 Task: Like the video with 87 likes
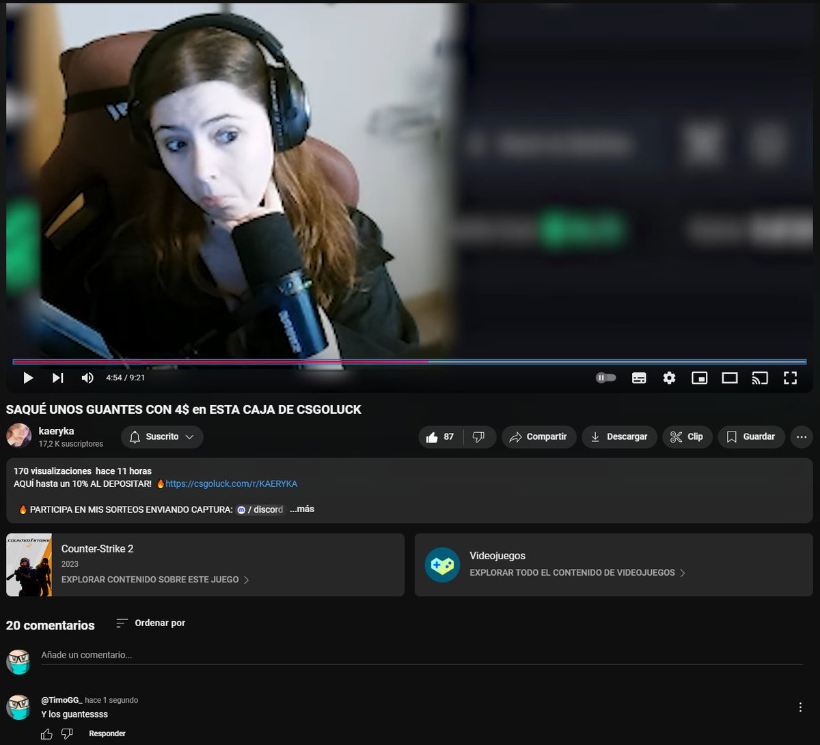tap(441, 437)
